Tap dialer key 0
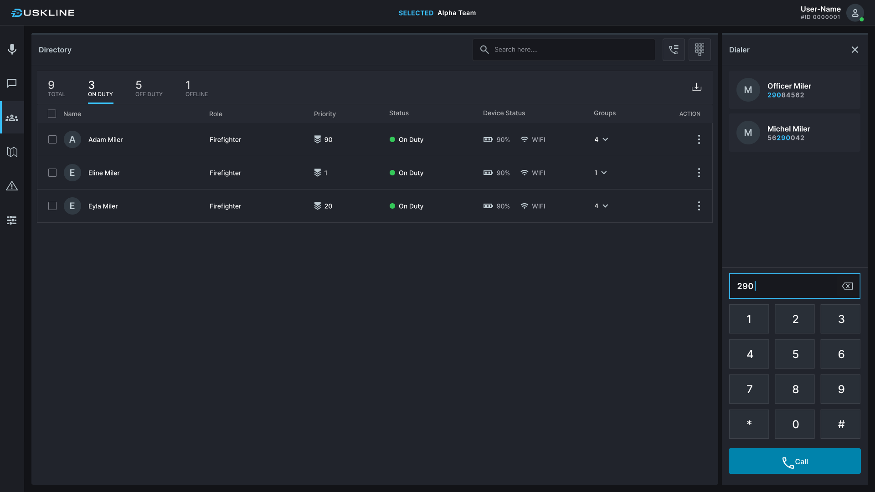Image resolution: width=875 pixels, height=492 pixels. (x=795, y=424)
